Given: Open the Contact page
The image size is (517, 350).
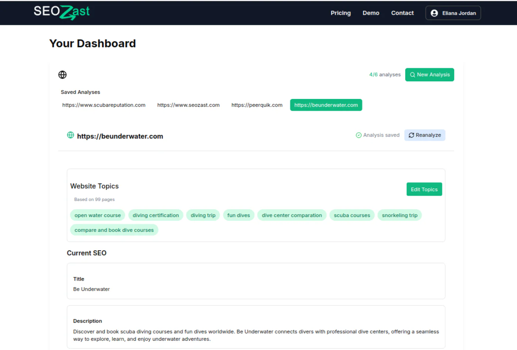Looking at the screenshot, I should point(402,13).
